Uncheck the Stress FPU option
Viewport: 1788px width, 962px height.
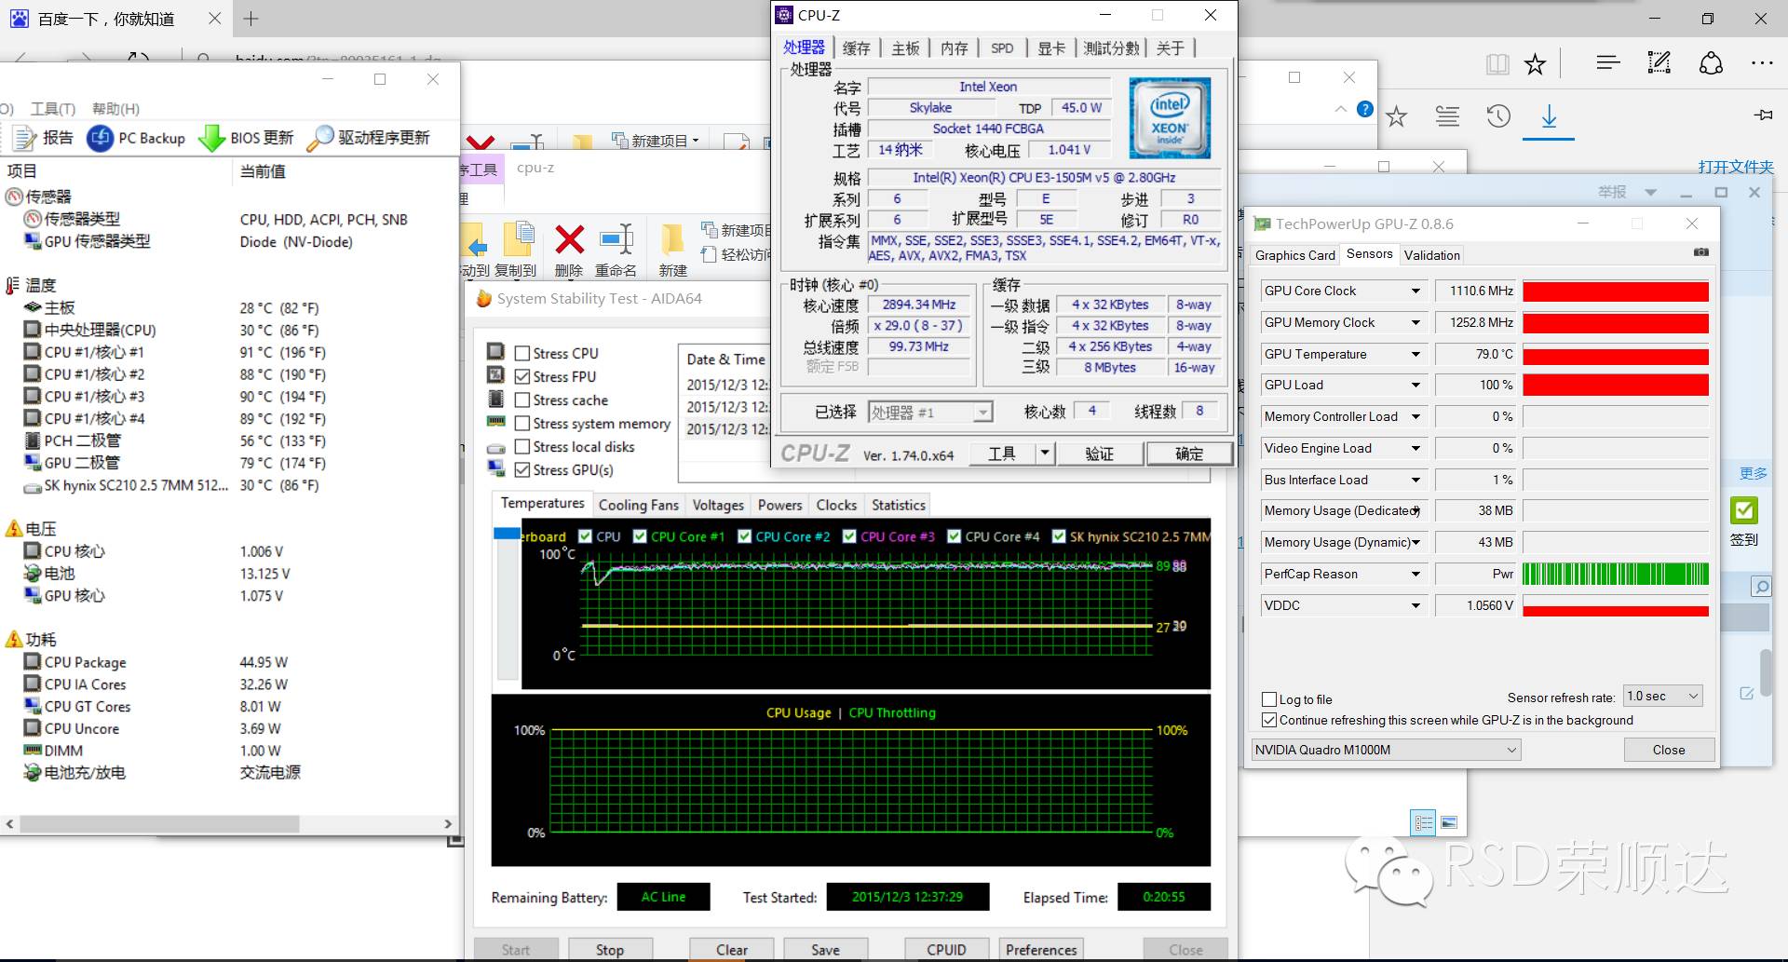pyautogui.click(x=522, y=377)
